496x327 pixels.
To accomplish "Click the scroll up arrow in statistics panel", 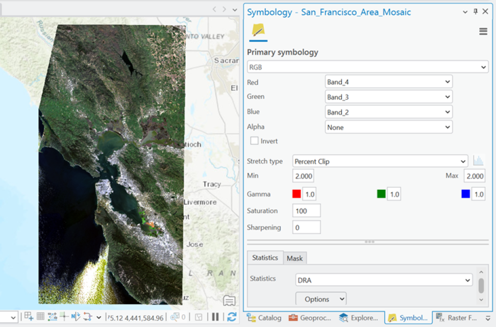I will pyautogui.click(x=481, y=272).
